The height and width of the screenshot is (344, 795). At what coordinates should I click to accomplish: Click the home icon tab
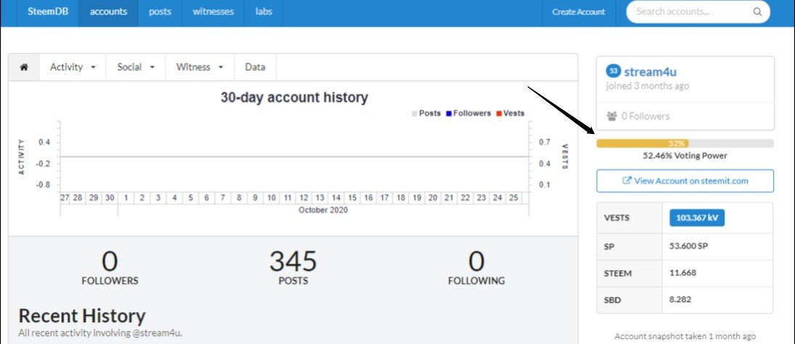(x=23, y=67)
